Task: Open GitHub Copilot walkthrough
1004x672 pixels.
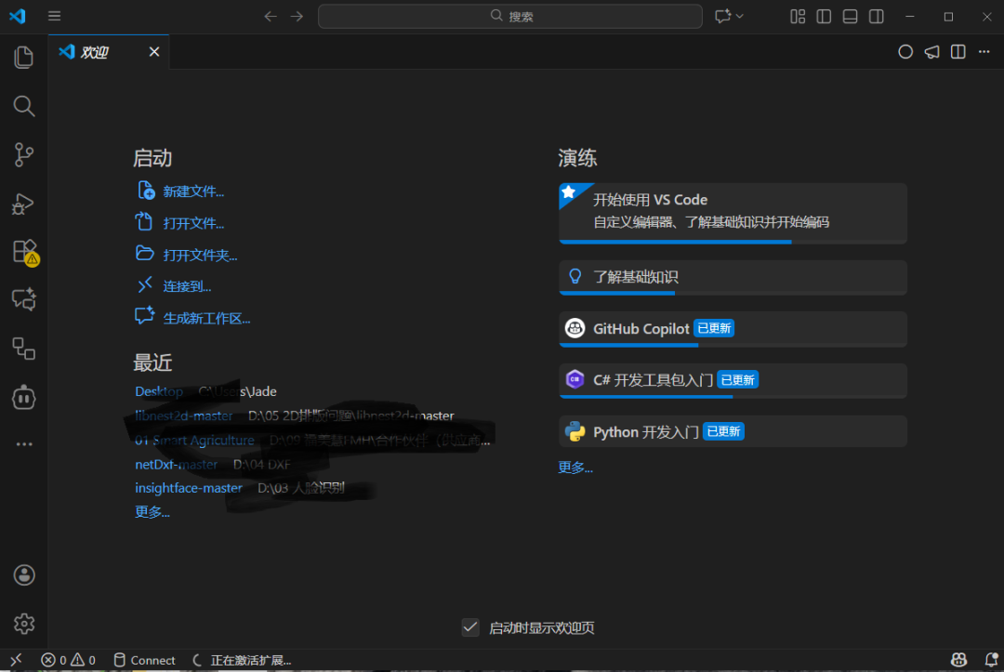Action: 733,329
